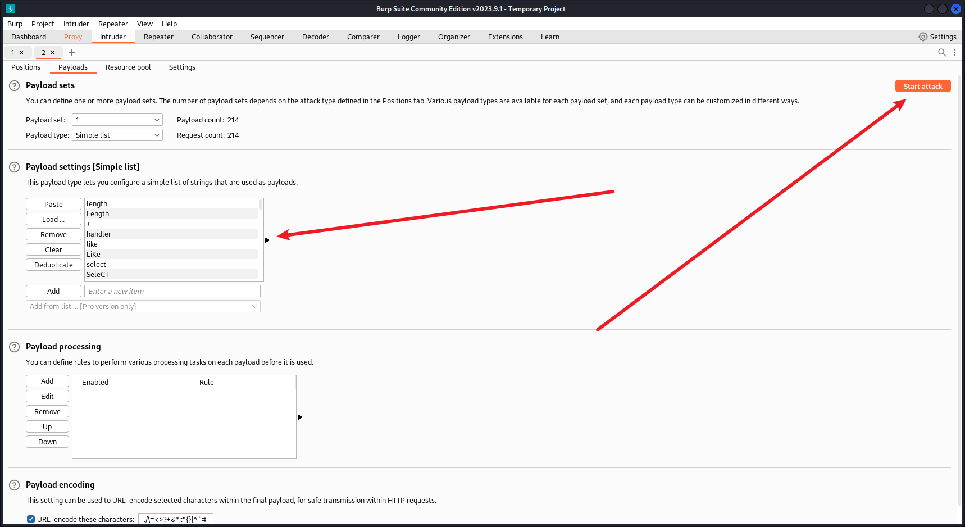The width and height of the screenshot is (965, 527).
Task: Add a new Intruder tab with plus
Action: 71,53
